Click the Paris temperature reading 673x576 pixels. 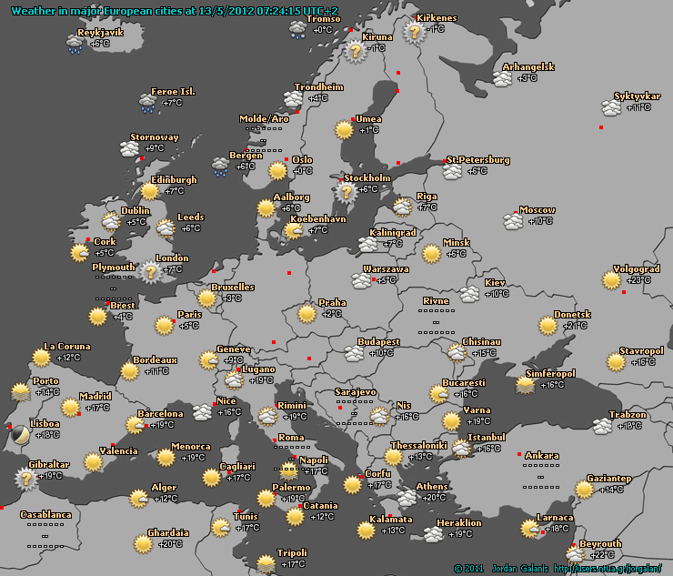point(188,326)
